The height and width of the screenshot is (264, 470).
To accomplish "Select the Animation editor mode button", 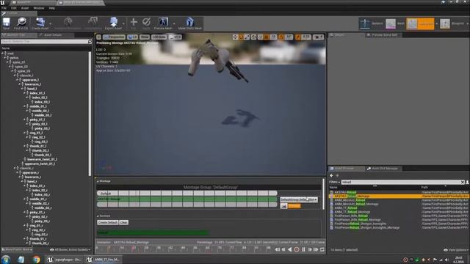I will [x=420, y=23].
